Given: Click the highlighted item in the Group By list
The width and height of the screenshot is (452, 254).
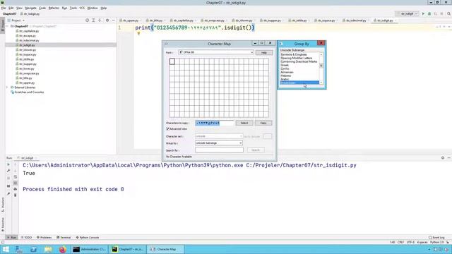Looking at the screenshot, I should coord(299,83).
